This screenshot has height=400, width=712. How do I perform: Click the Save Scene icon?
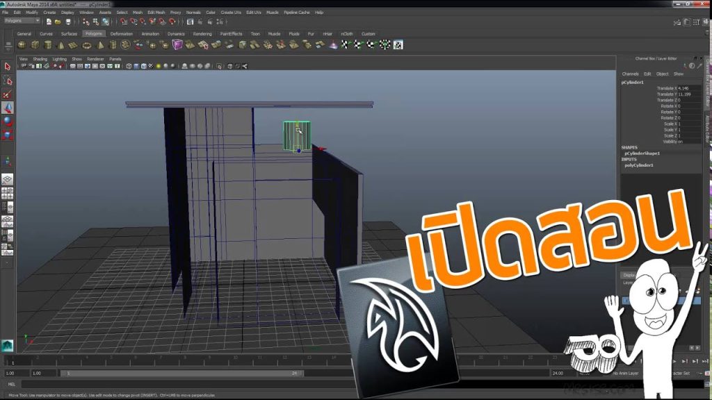coord(68,22)
